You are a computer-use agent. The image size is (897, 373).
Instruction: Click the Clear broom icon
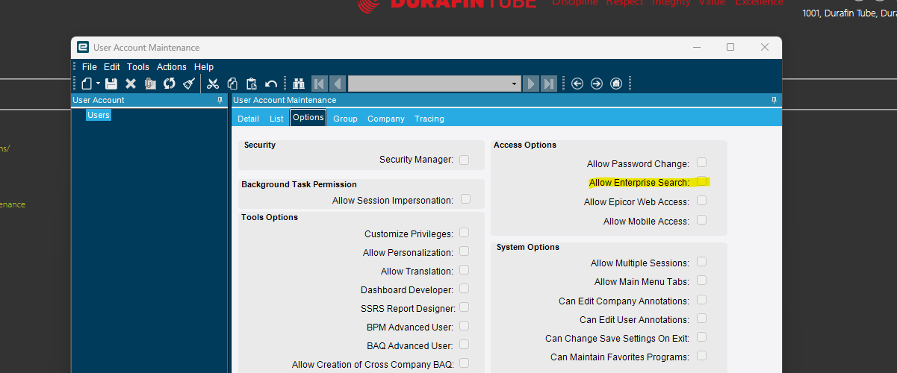tap(189, 84)
